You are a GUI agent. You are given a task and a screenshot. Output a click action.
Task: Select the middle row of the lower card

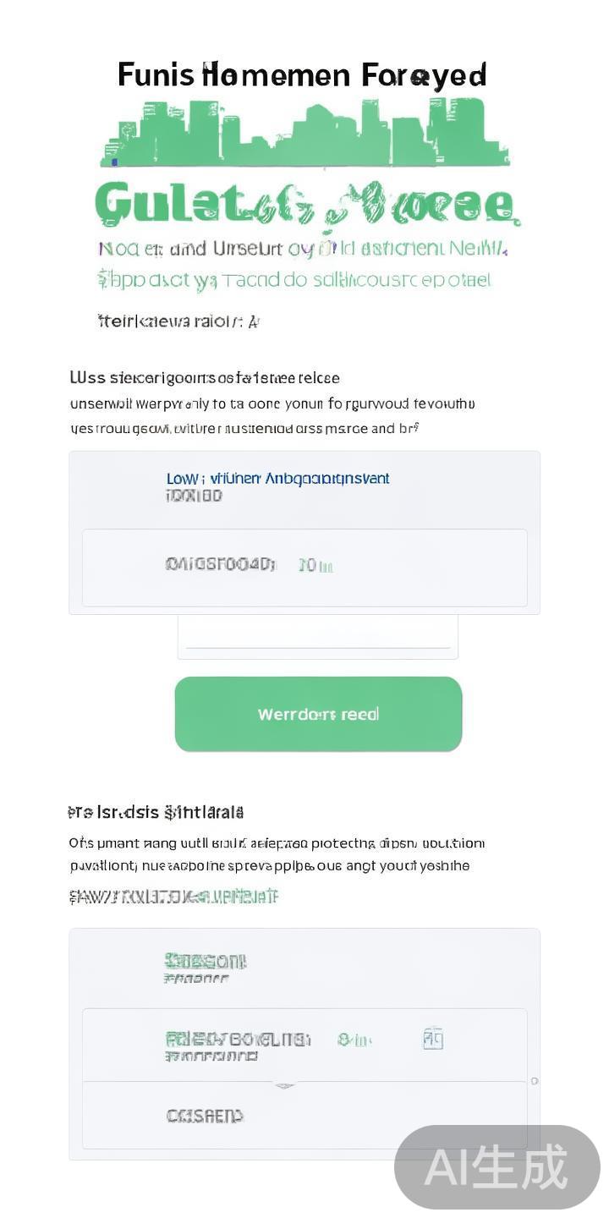[304, 1045]
